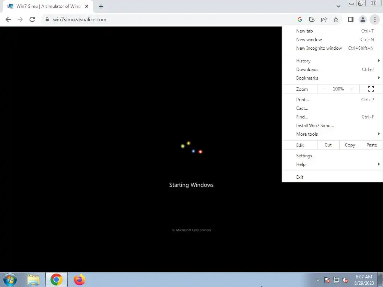Click the Action Center flag icon
383x287 pixels.
327,280
